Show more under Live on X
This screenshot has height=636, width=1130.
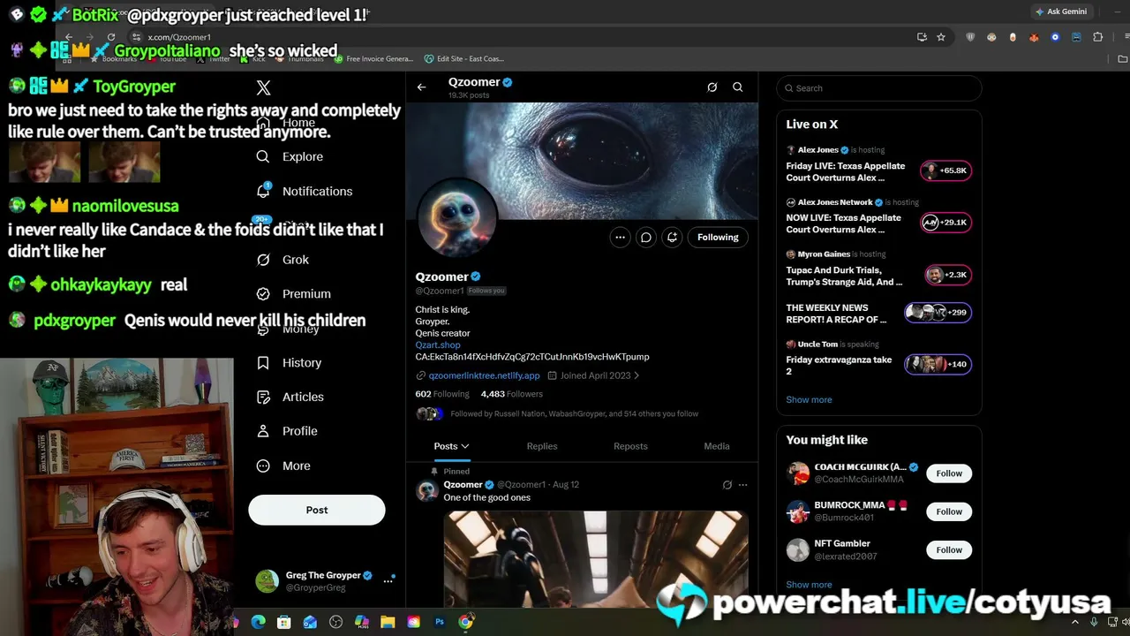pos(809,400)
